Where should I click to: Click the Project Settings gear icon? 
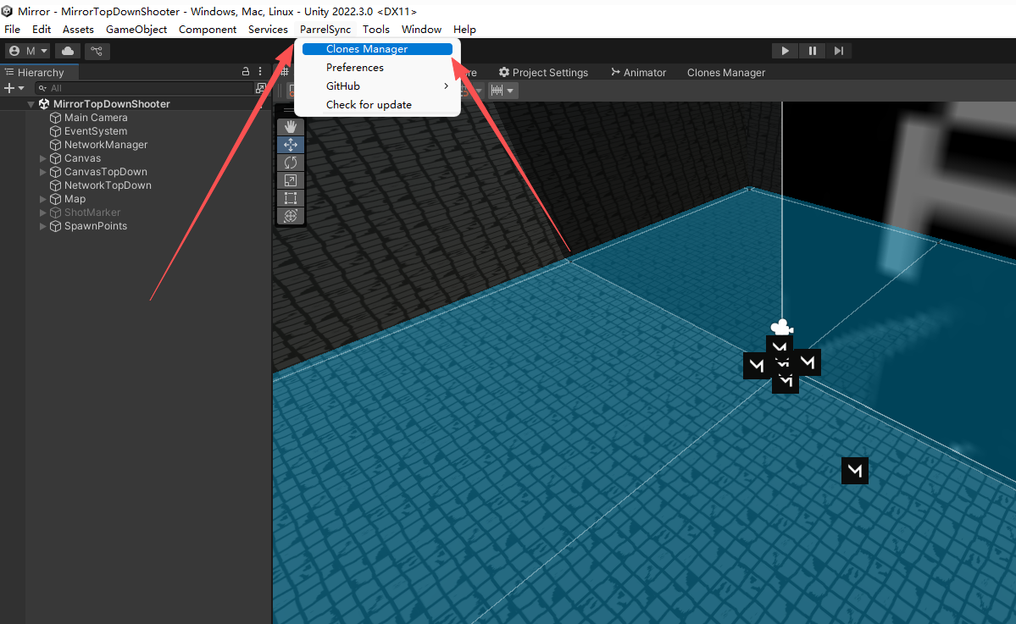(x=504, y=73)
